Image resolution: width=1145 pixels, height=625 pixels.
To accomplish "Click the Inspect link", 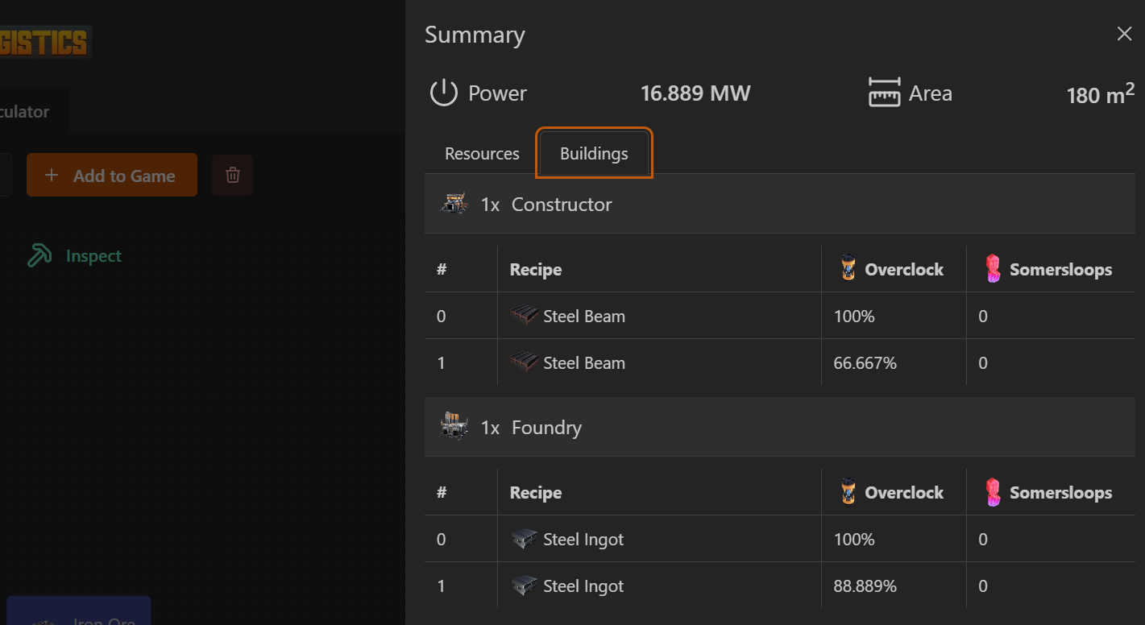I will (x=93, y=256).
